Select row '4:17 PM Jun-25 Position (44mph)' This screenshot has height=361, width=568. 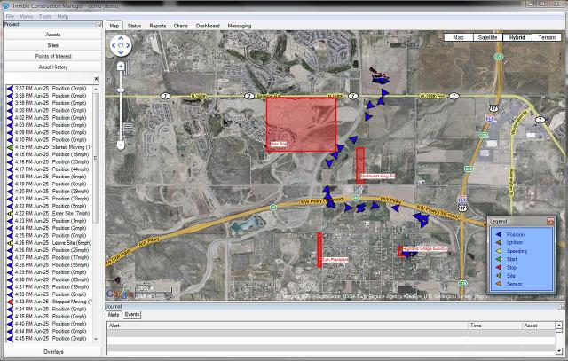click(50, 169)
